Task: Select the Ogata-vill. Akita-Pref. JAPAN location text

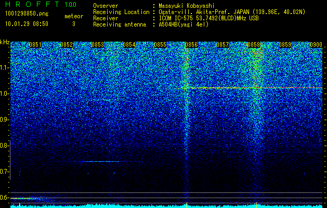Action: (232, 12)
